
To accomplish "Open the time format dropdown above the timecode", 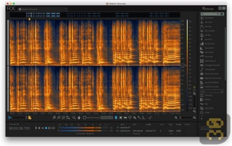I will click(14, 124).
